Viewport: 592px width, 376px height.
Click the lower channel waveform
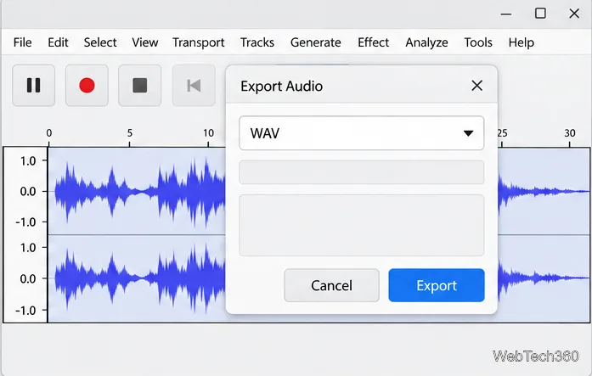137,278
